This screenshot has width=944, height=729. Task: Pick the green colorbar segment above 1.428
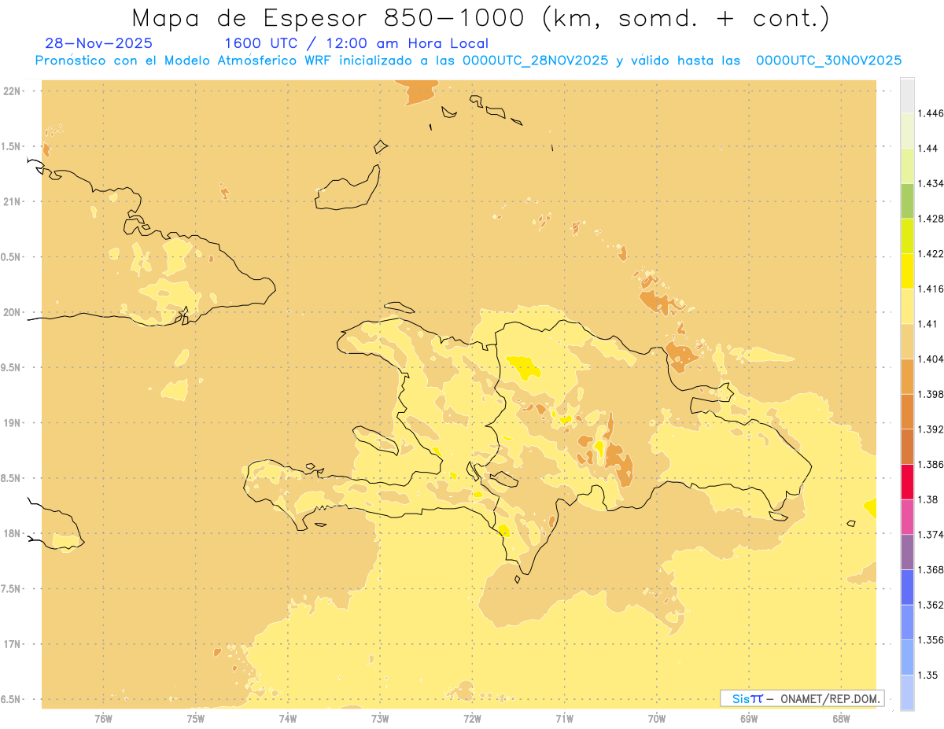907,201
